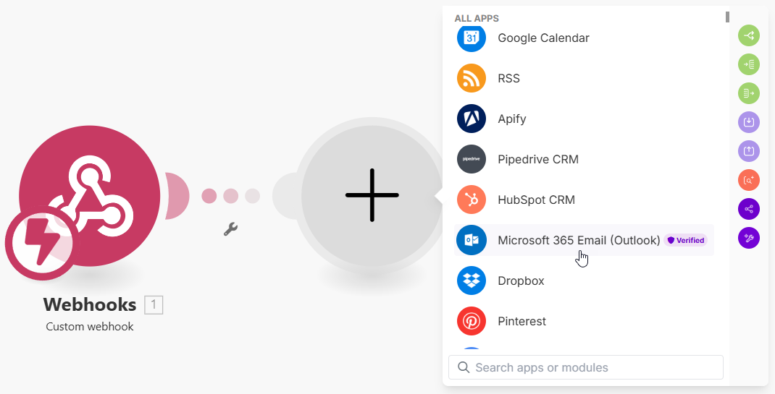The width and height of the screenshot is (775, 394).
Task: Click the purple download-tray tool icon
Action: click(x=749, y=122)
